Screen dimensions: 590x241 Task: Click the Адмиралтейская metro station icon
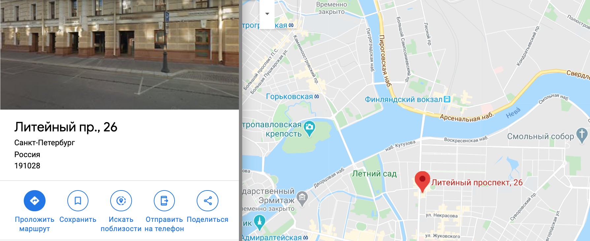pyautogui.click(x=306, y=237)
